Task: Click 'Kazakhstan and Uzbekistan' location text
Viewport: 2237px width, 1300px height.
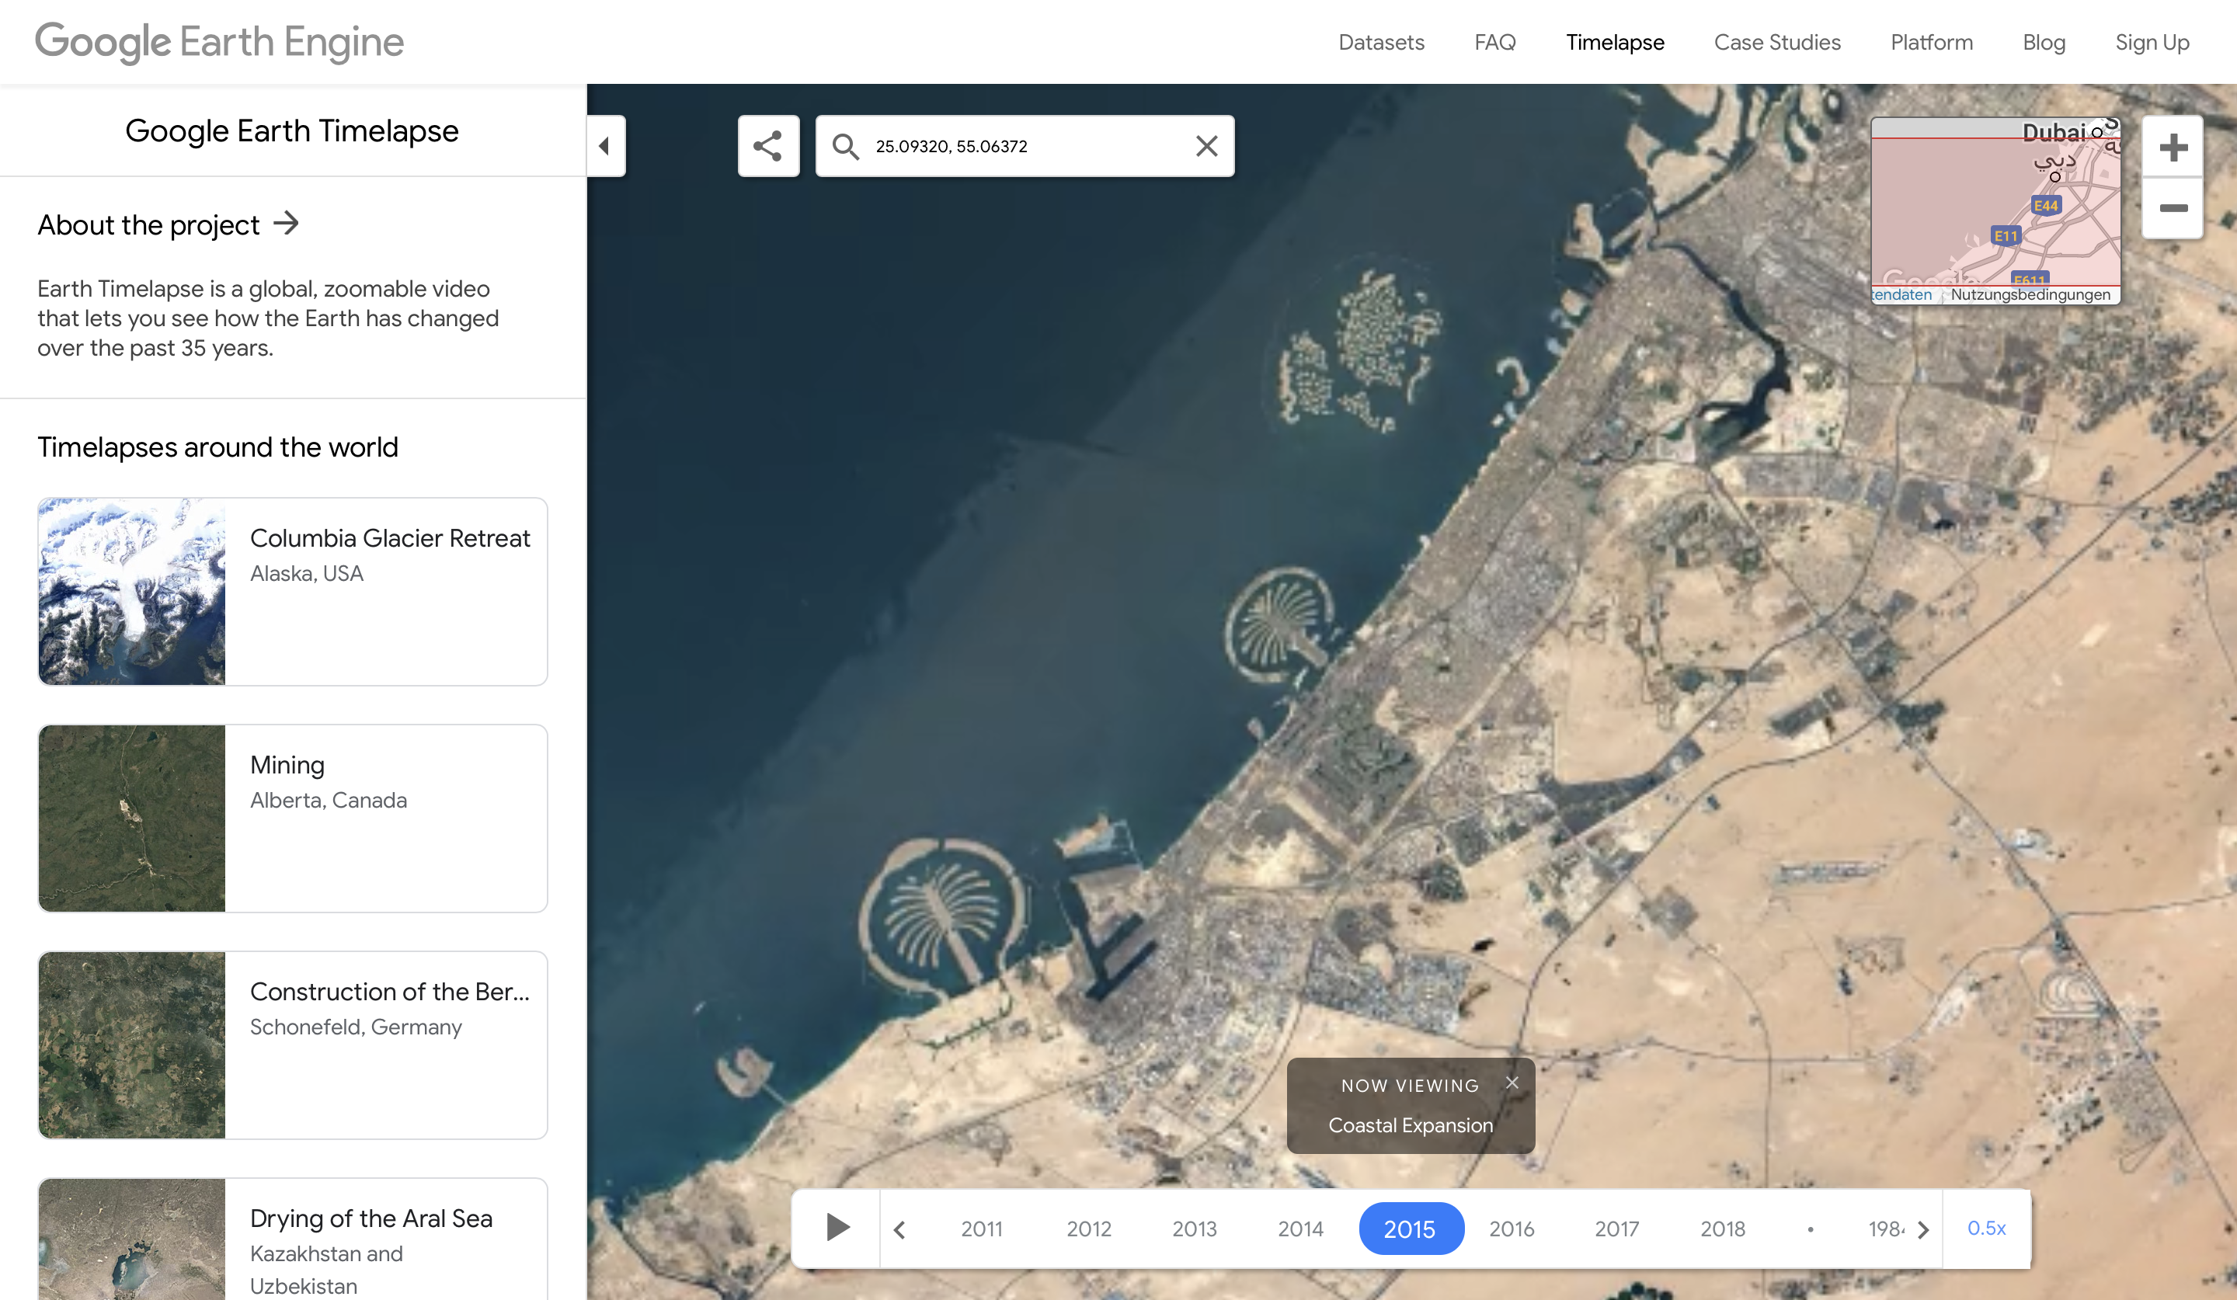Action: [x=327, y=1270]
